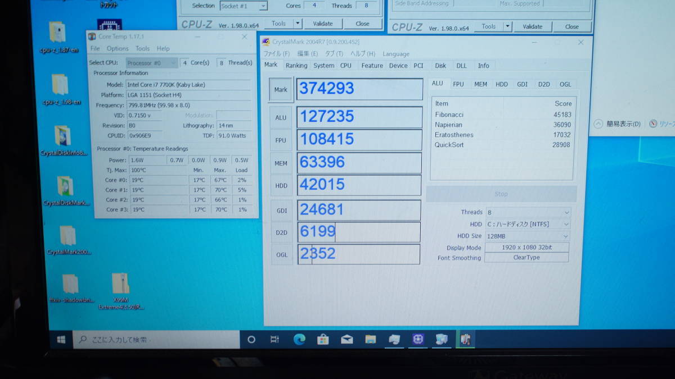Click the Intel Core i7 7700K model text

pos(166,85)
